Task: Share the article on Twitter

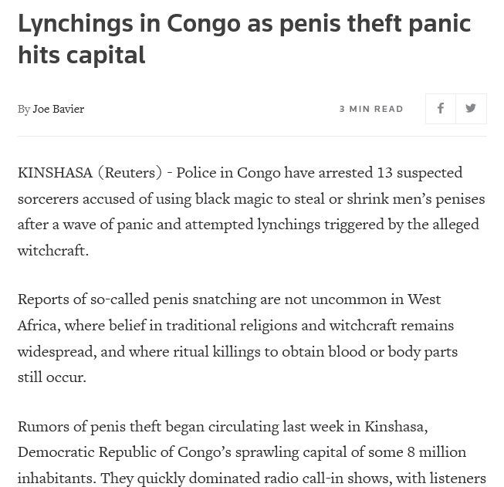Action: (472, 109)
